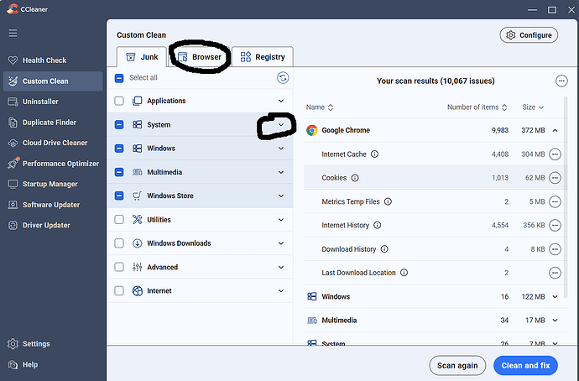This screenshot has width=579, height=381.
Task: Click the Help icon in the sidebar
Action: pyautogui.click(x=13, y=365)
